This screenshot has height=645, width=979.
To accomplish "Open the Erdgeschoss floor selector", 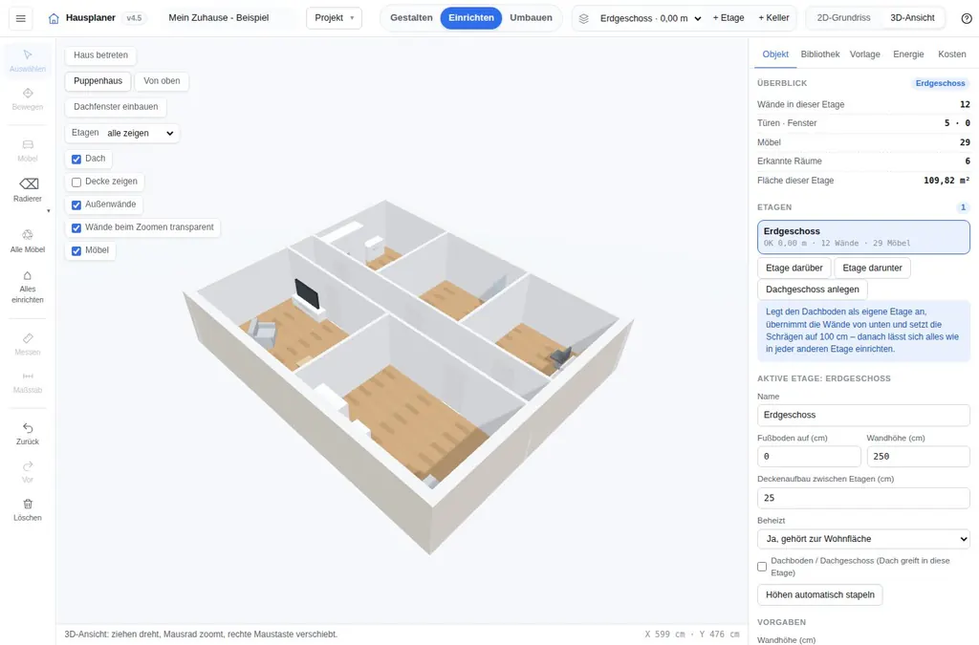I will tap(650, 18).
